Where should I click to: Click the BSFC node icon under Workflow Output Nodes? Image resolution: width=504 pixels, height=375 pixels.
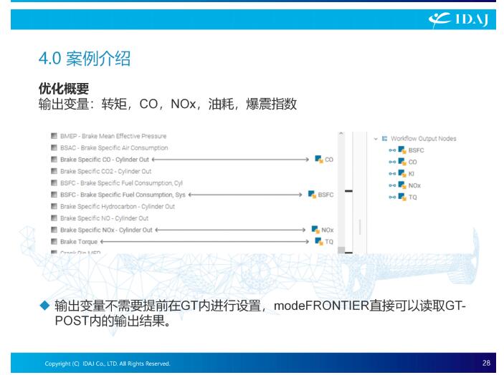pos(402,150)
